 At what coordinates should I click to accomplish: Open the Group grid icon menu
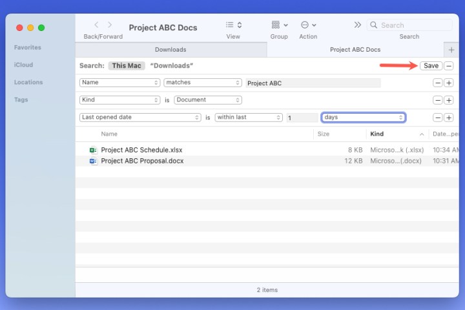coord(279,25)
